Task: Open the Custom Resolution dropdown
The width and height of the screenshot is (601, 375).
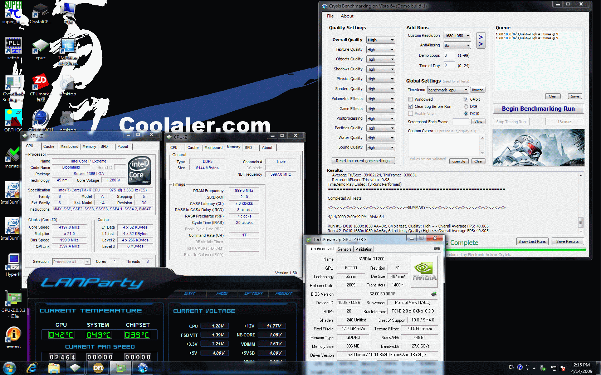Action: pyautogui.click(x=457, y=36)
